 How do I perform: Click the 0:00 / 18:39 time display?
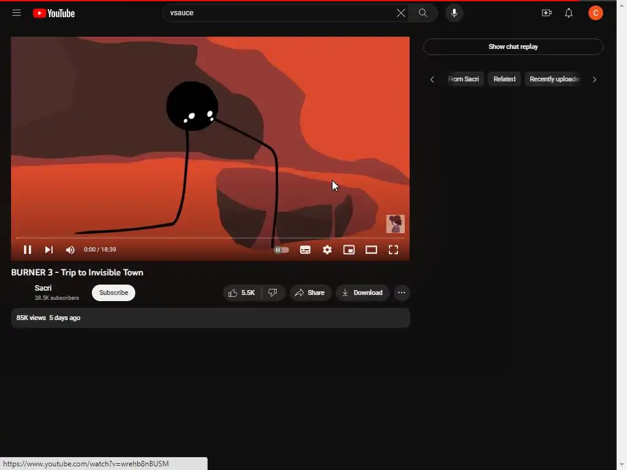pos(100,250)
